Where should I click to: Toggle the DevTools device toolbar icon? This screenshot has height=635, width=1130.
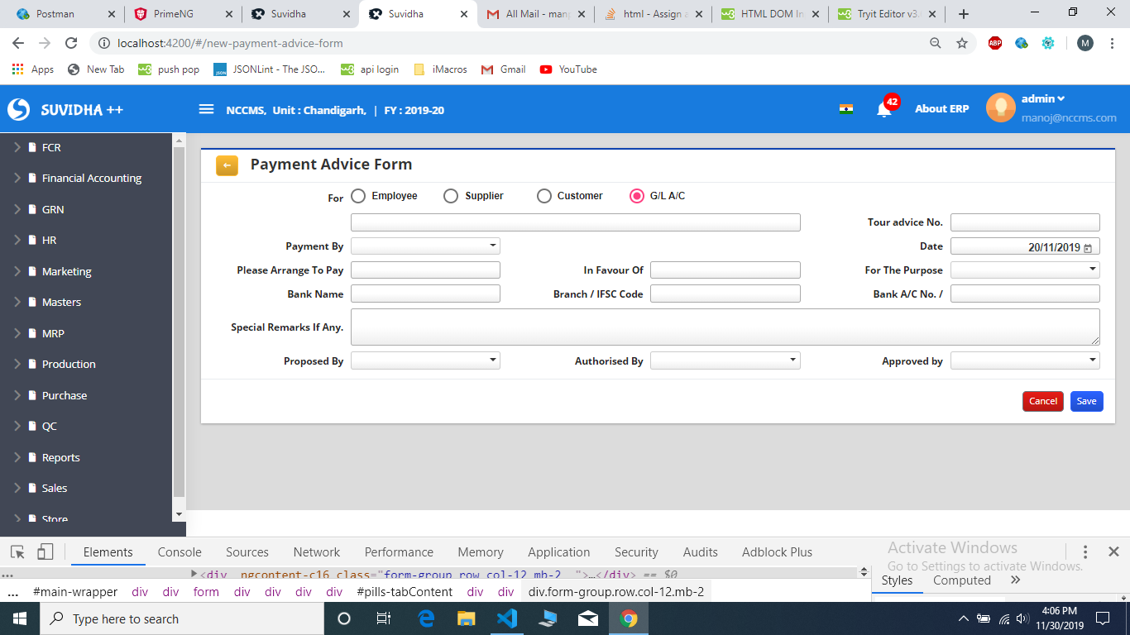(45, 551)
